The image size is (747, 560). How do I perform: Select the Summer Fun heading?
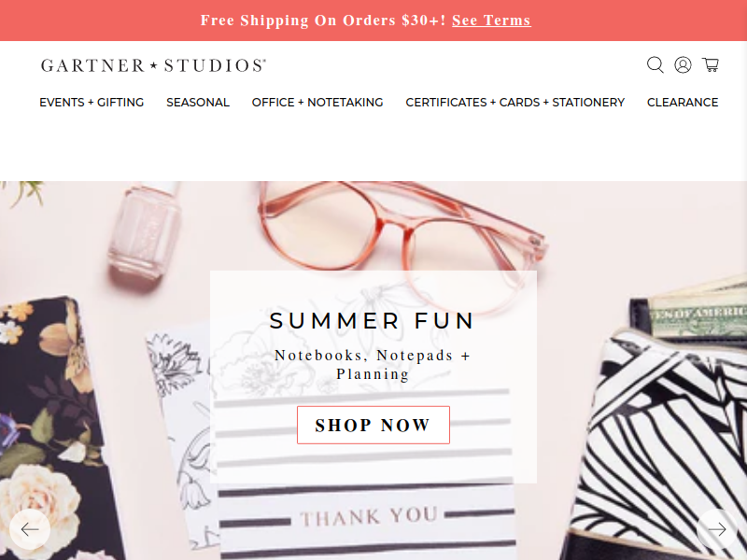[x=372, y=320]
